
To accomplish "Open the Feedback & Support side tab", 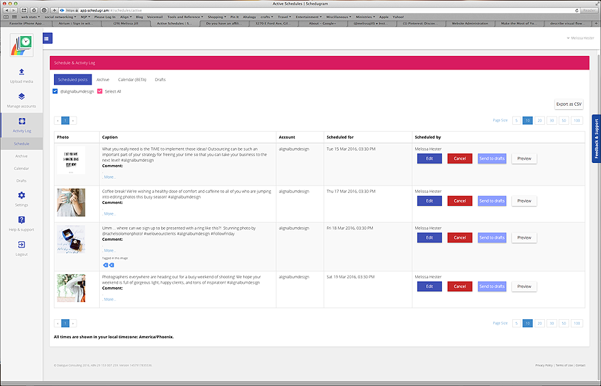I will tap(596, 139).
